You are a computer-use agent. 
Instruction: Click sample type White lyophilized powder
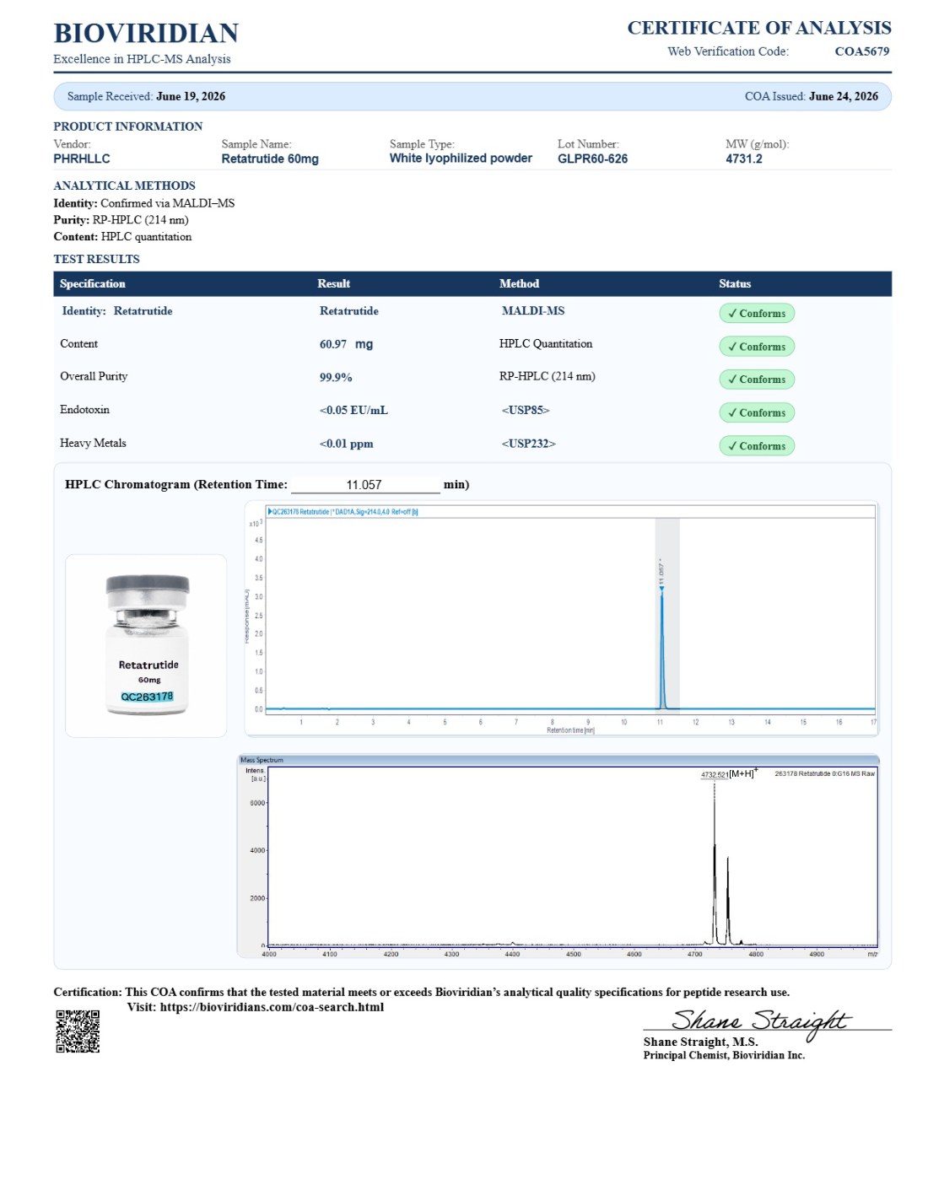pyautogui.click(x=461, y=159)
